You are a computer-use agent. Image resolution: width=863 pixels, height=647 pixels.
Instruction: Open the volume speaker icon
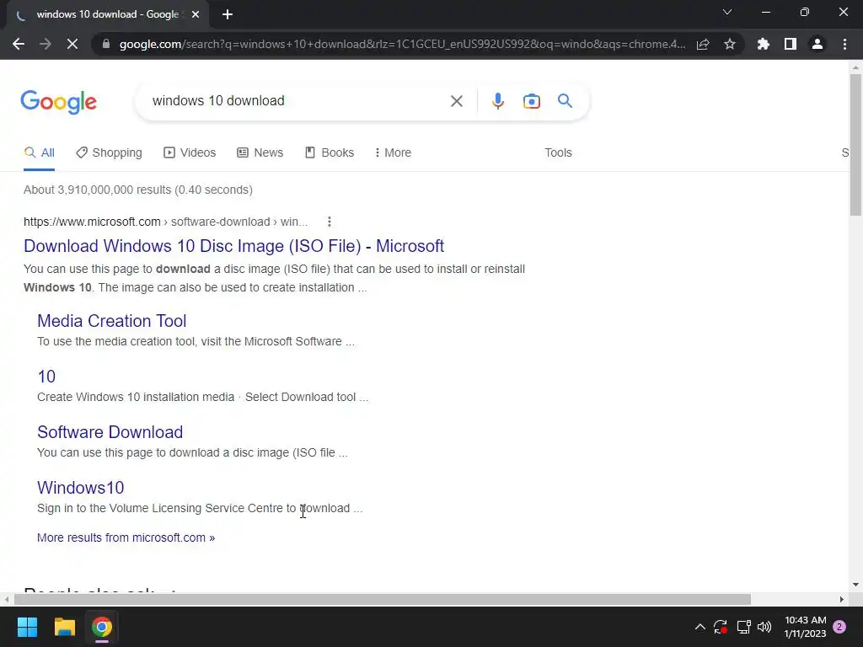click(x=764, y=627)
